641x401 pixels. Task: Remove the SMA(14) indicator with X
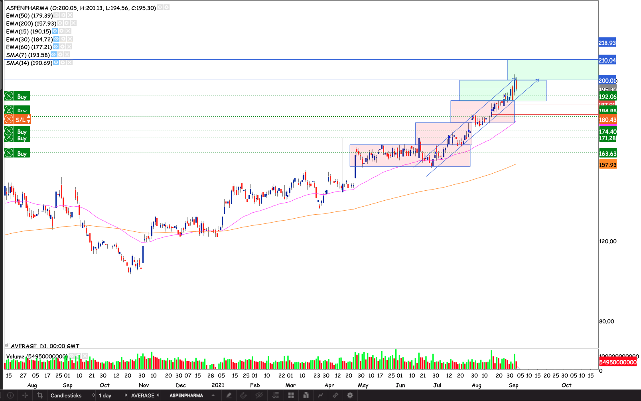[70, 63]
